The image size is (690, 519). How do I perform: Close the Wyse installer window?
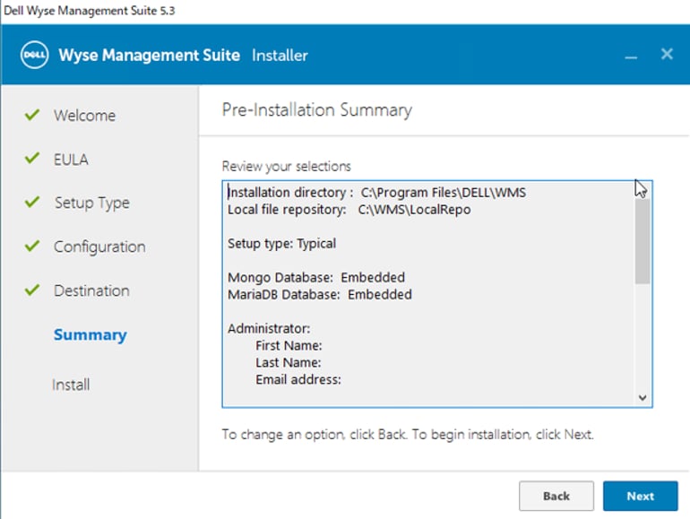click(x=667, y=54)
